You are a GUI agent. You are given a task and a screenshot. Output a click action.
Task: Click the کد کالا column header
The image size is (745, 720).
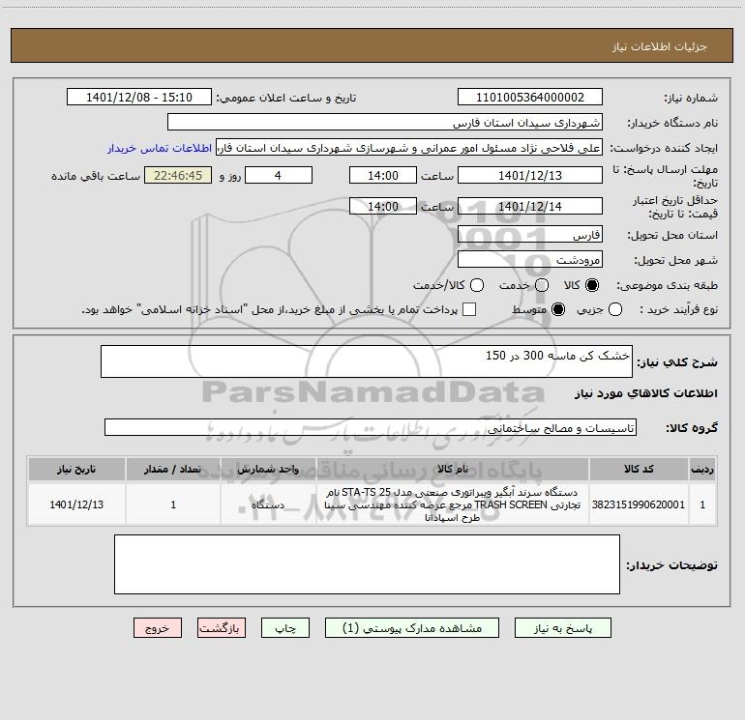639,469
